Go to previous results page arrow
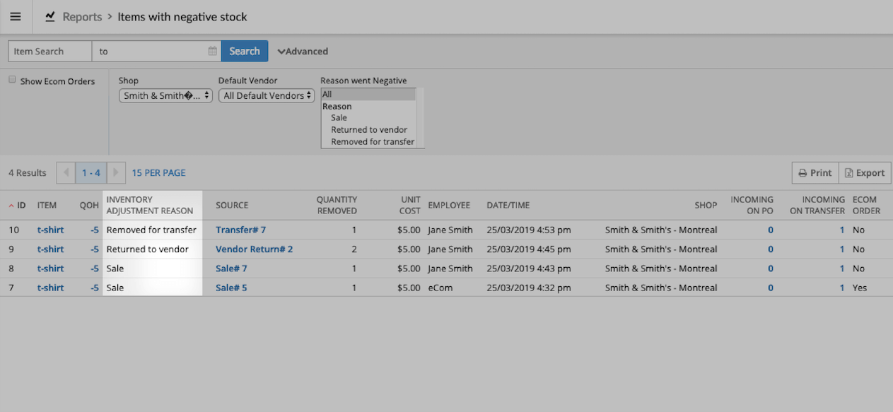The height and width of the screenshot is (412, 893). [x=66, y=173]
